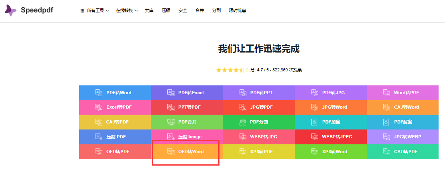This screenshot has width=445, height=176.
Task: Open the 压缩 nav menu item
Action: click(166, 11)
